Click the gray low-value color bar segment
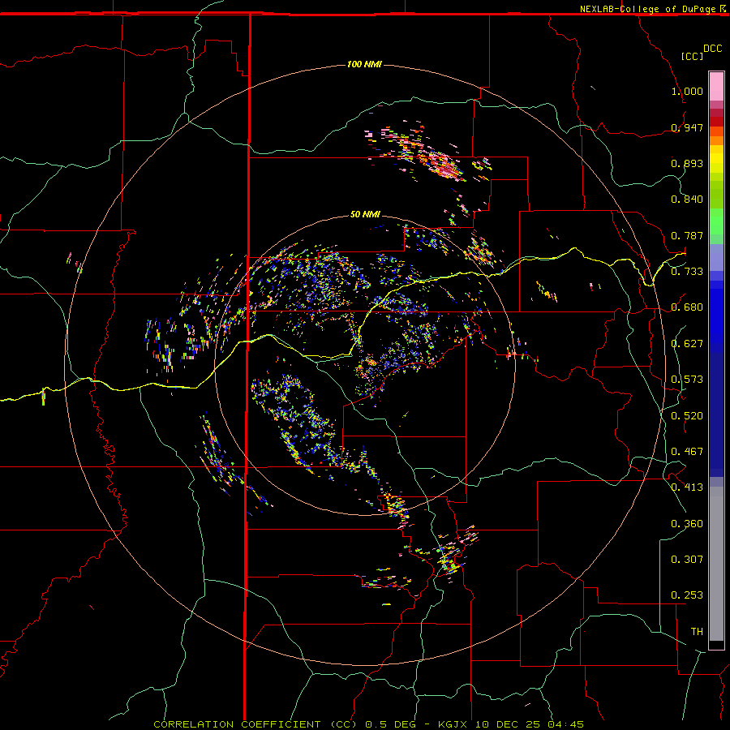The width and height of the screenshot is (730, 730). (x=716, y=564)
